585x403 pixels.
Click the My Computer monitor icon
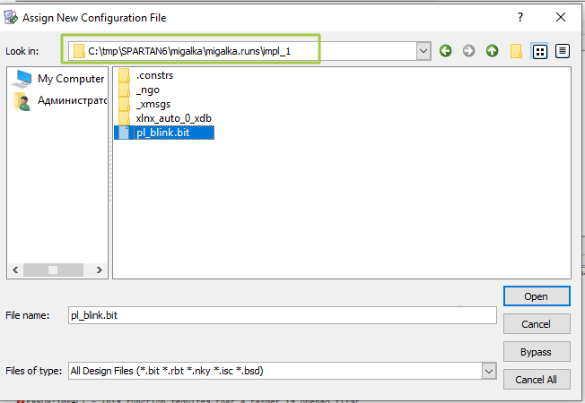[x=22, y=79]
